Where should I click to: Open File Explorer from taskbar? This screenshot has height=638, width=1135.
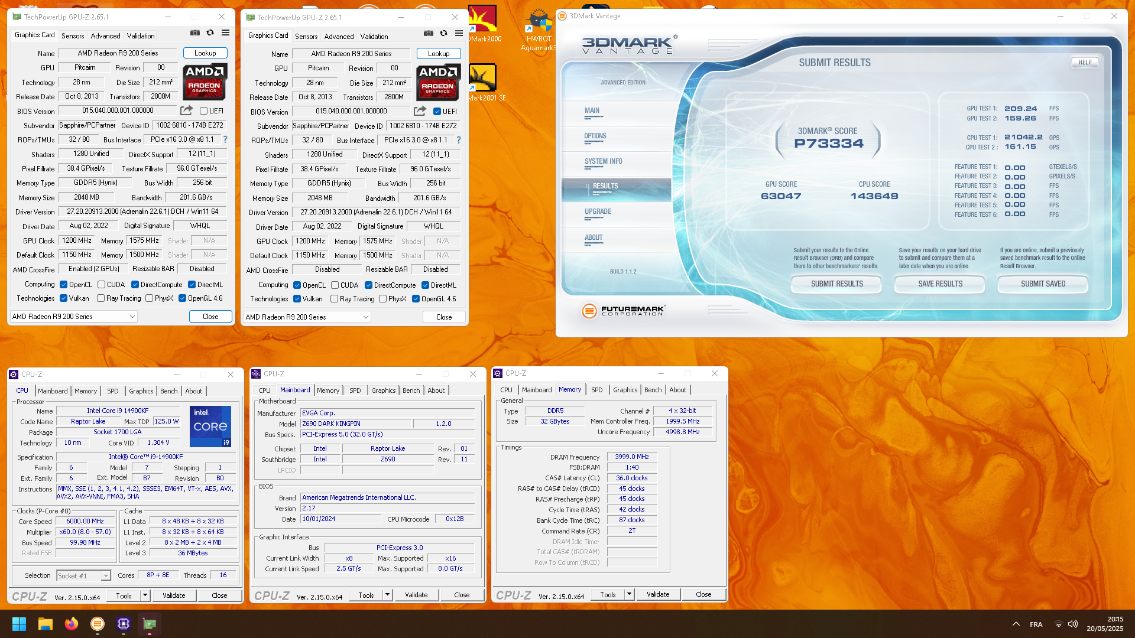click(x=46, y=624)
